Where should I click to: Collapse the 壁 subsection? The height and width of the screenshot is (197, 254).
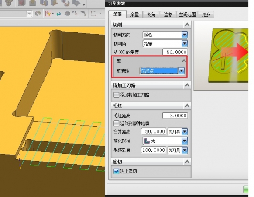tap(184, 61)
